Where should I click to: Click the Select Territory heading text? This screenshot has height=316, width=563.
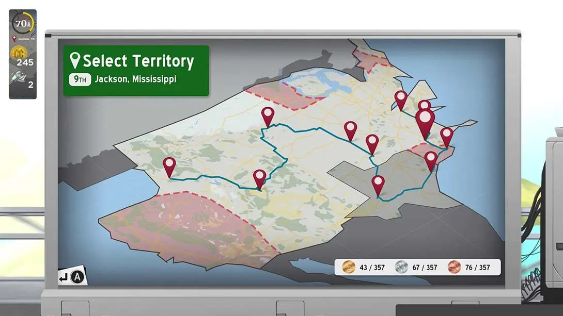(x=138, y=61)
